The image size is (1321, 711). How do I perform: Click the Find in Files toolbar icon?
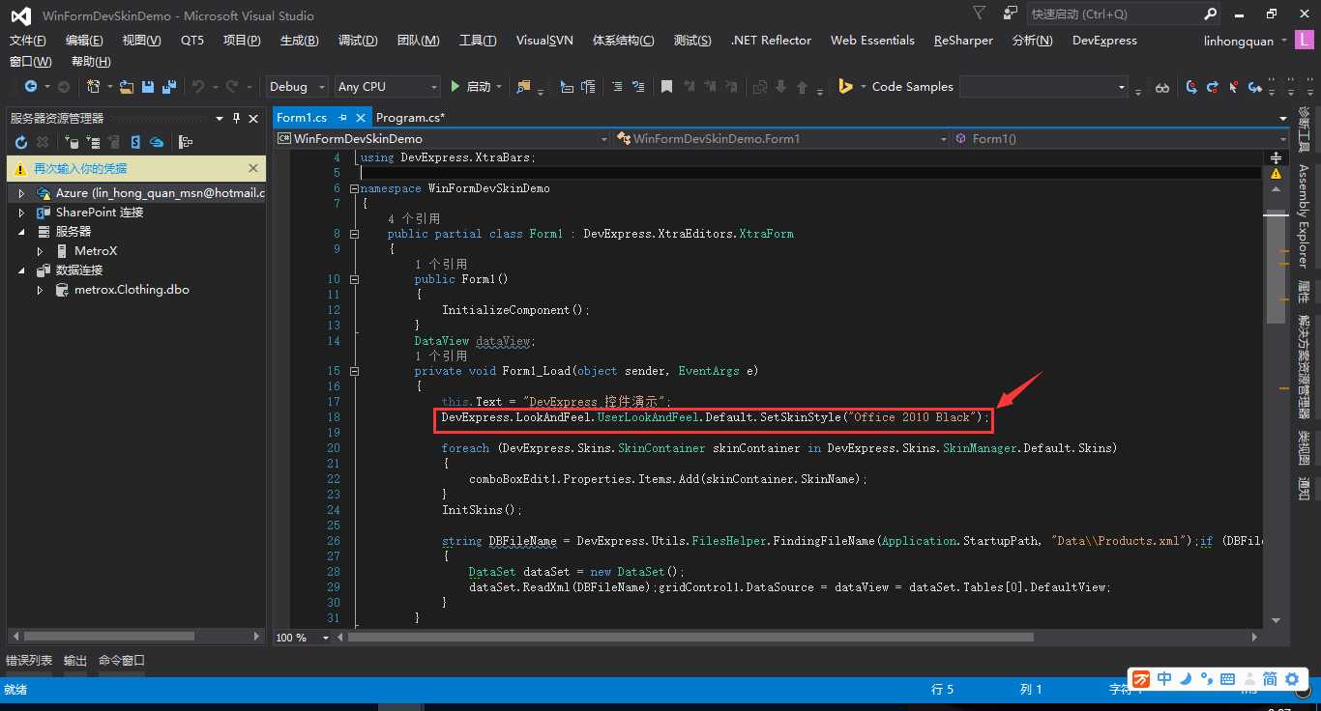(523, 87)
